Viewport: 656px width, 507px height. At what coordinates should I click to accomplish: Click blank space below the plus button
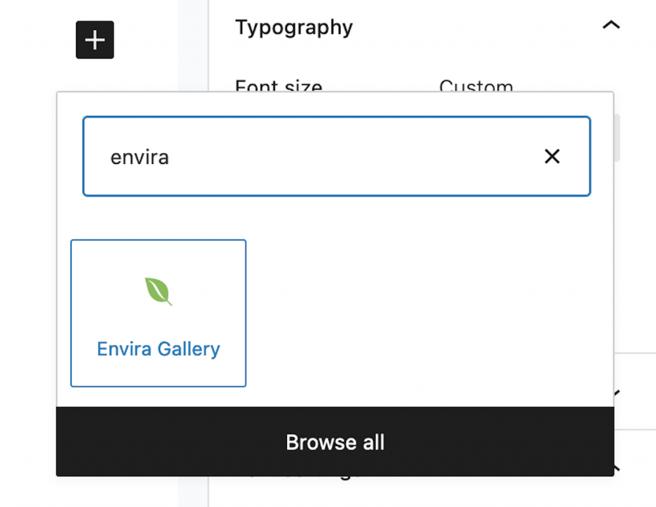95,76
